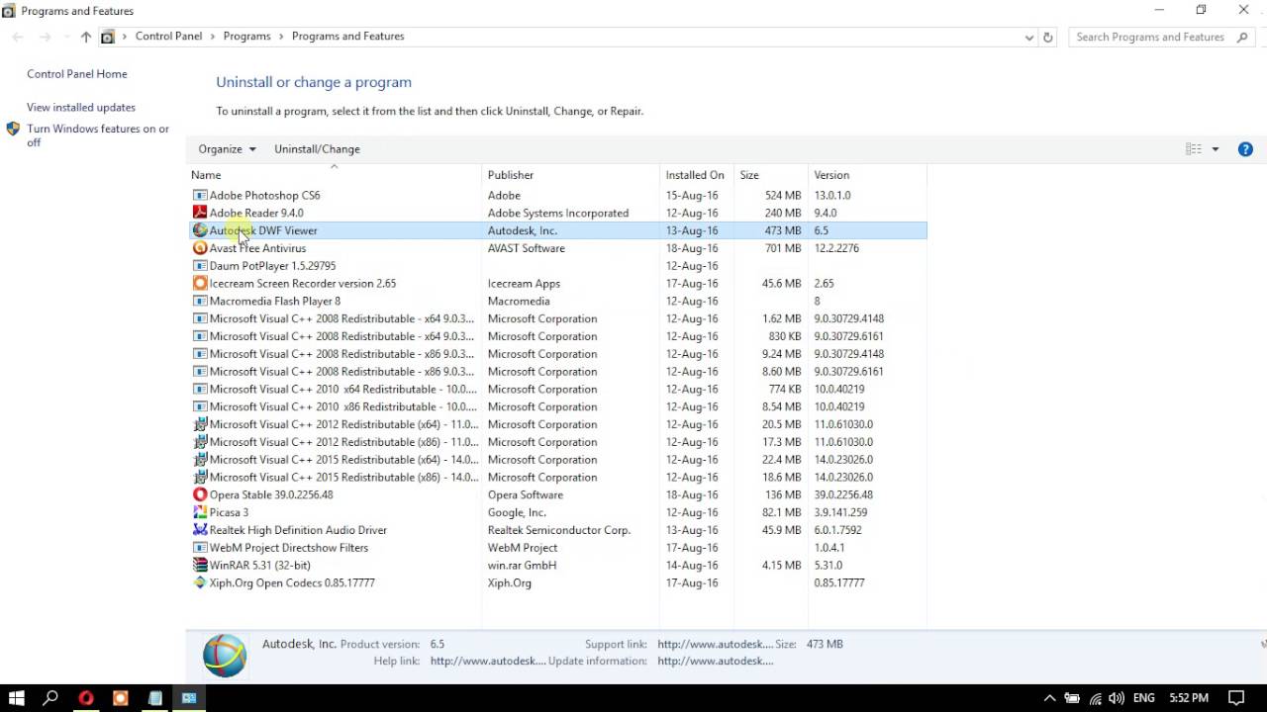Open Control Panel Home link
This screenshot has height=712, width=1267.
[77, 74]
